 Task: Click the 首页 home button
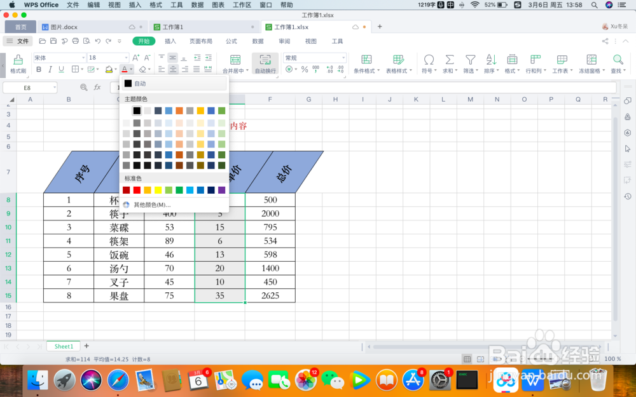tap(21, 27)
